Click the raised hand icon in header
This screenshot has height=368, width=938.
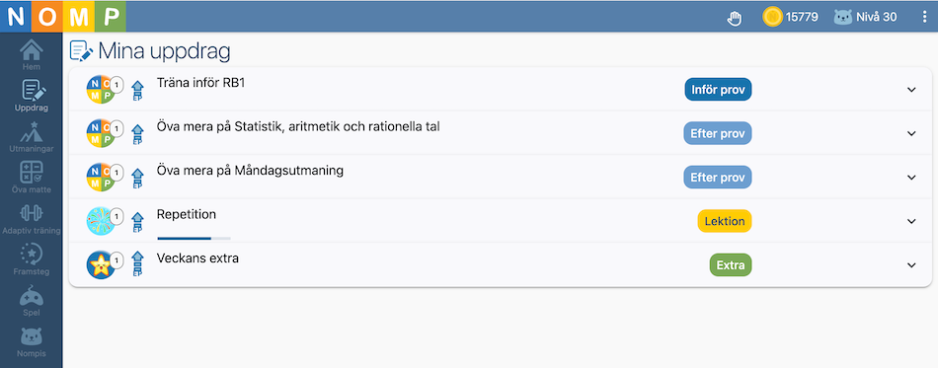(x=734, y=18)
